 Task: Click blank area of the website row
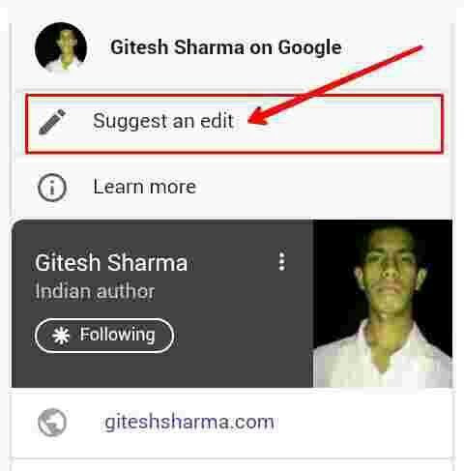click(361, 422)
